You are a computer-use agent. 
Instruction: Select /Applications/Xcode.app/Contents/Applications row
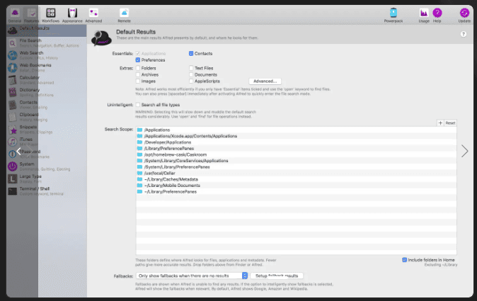tap(296, 136)
